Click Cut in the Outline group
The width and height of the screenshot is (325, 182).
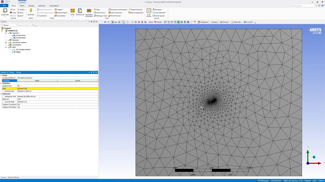click(x=12, y=10)
